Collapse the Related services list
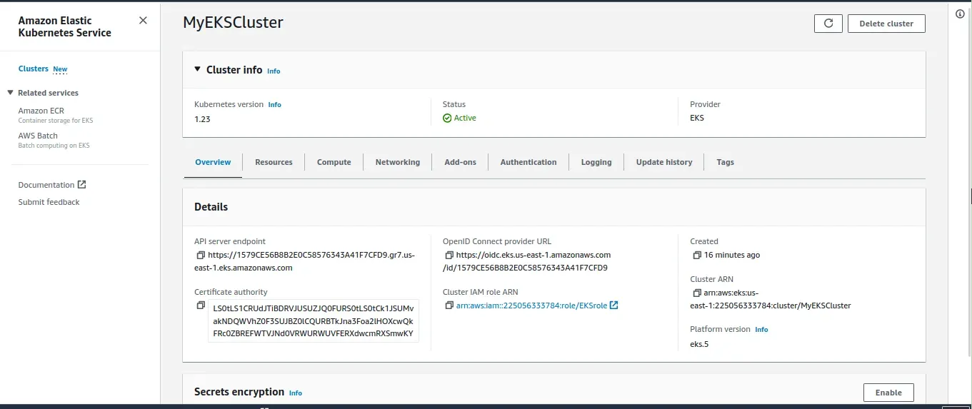This screenshot has width=972, height=409. 10,93
